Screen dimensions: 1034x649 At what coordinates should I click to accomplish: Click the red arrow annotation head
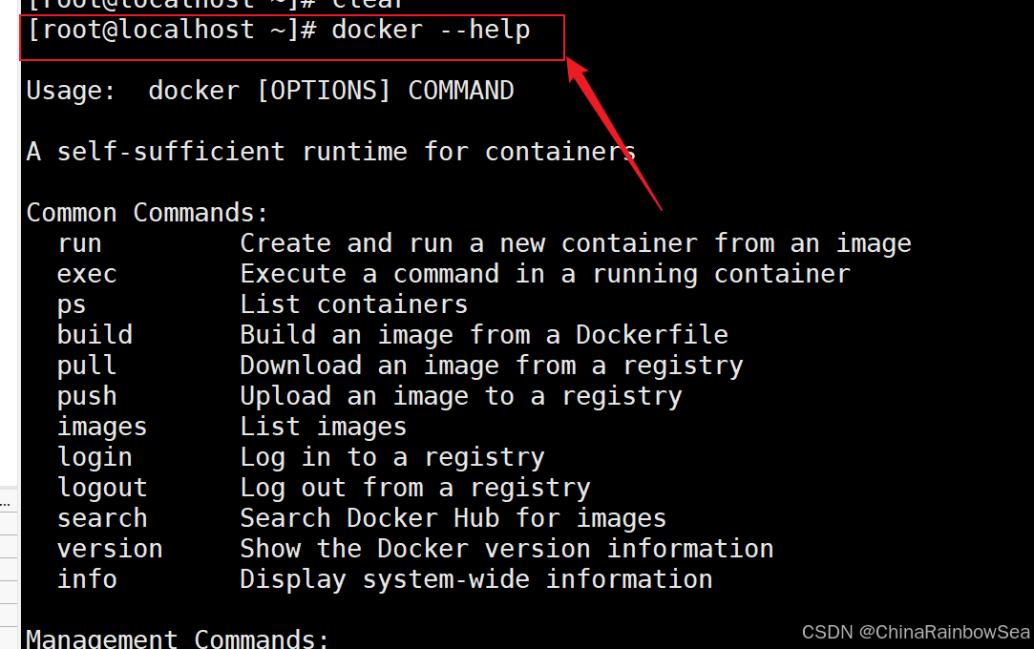577,70
